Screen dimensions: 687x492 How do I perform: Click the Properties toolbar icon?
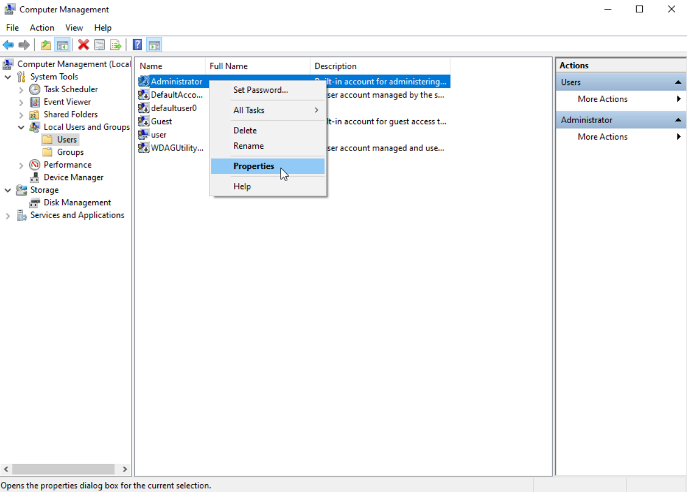pos(100,45)
